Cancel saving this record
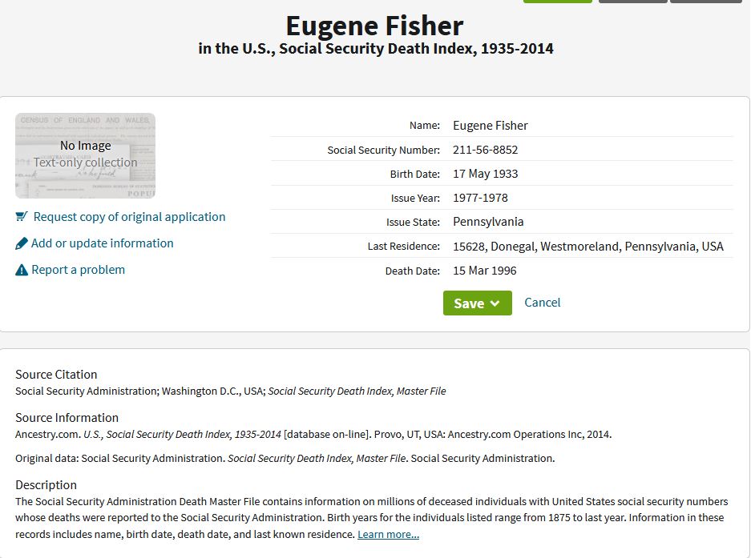The image size is (751, 558). pos(542,303)
